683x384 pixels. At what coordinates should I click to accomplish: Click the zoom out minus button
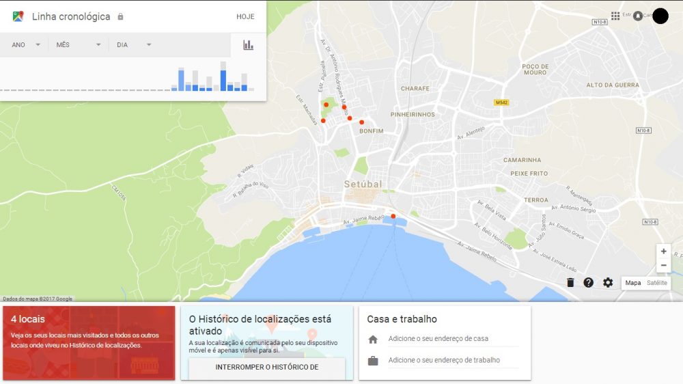663,266
